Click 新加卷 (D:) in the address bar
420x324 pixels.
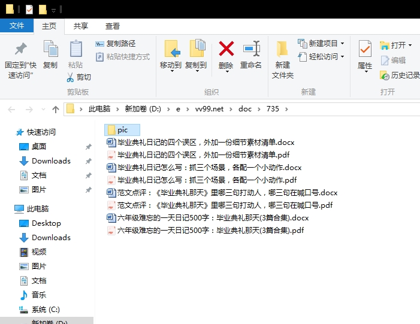tap(143, 109)
